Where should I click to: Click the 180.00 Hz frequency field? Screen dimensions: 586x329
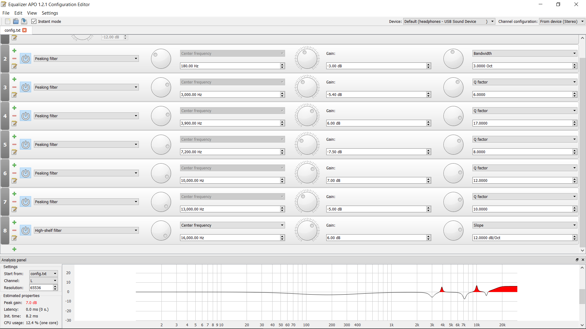click(233, 66)
